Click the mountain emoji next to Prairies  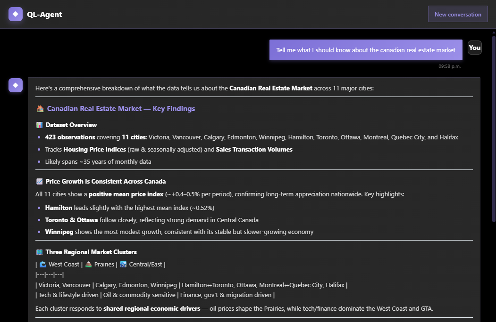88,265
